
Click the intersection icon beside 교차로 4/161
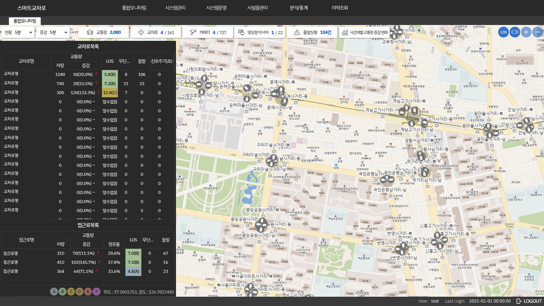point(141,32)
